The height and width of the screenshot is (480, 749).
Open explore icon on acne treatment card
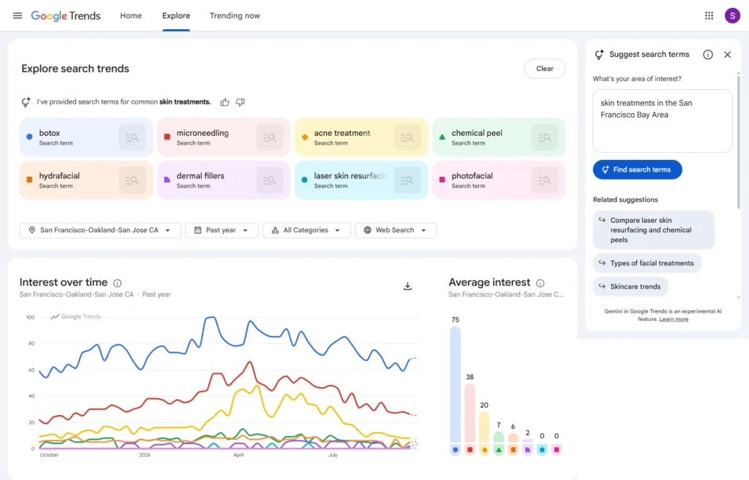coord(407,137)
